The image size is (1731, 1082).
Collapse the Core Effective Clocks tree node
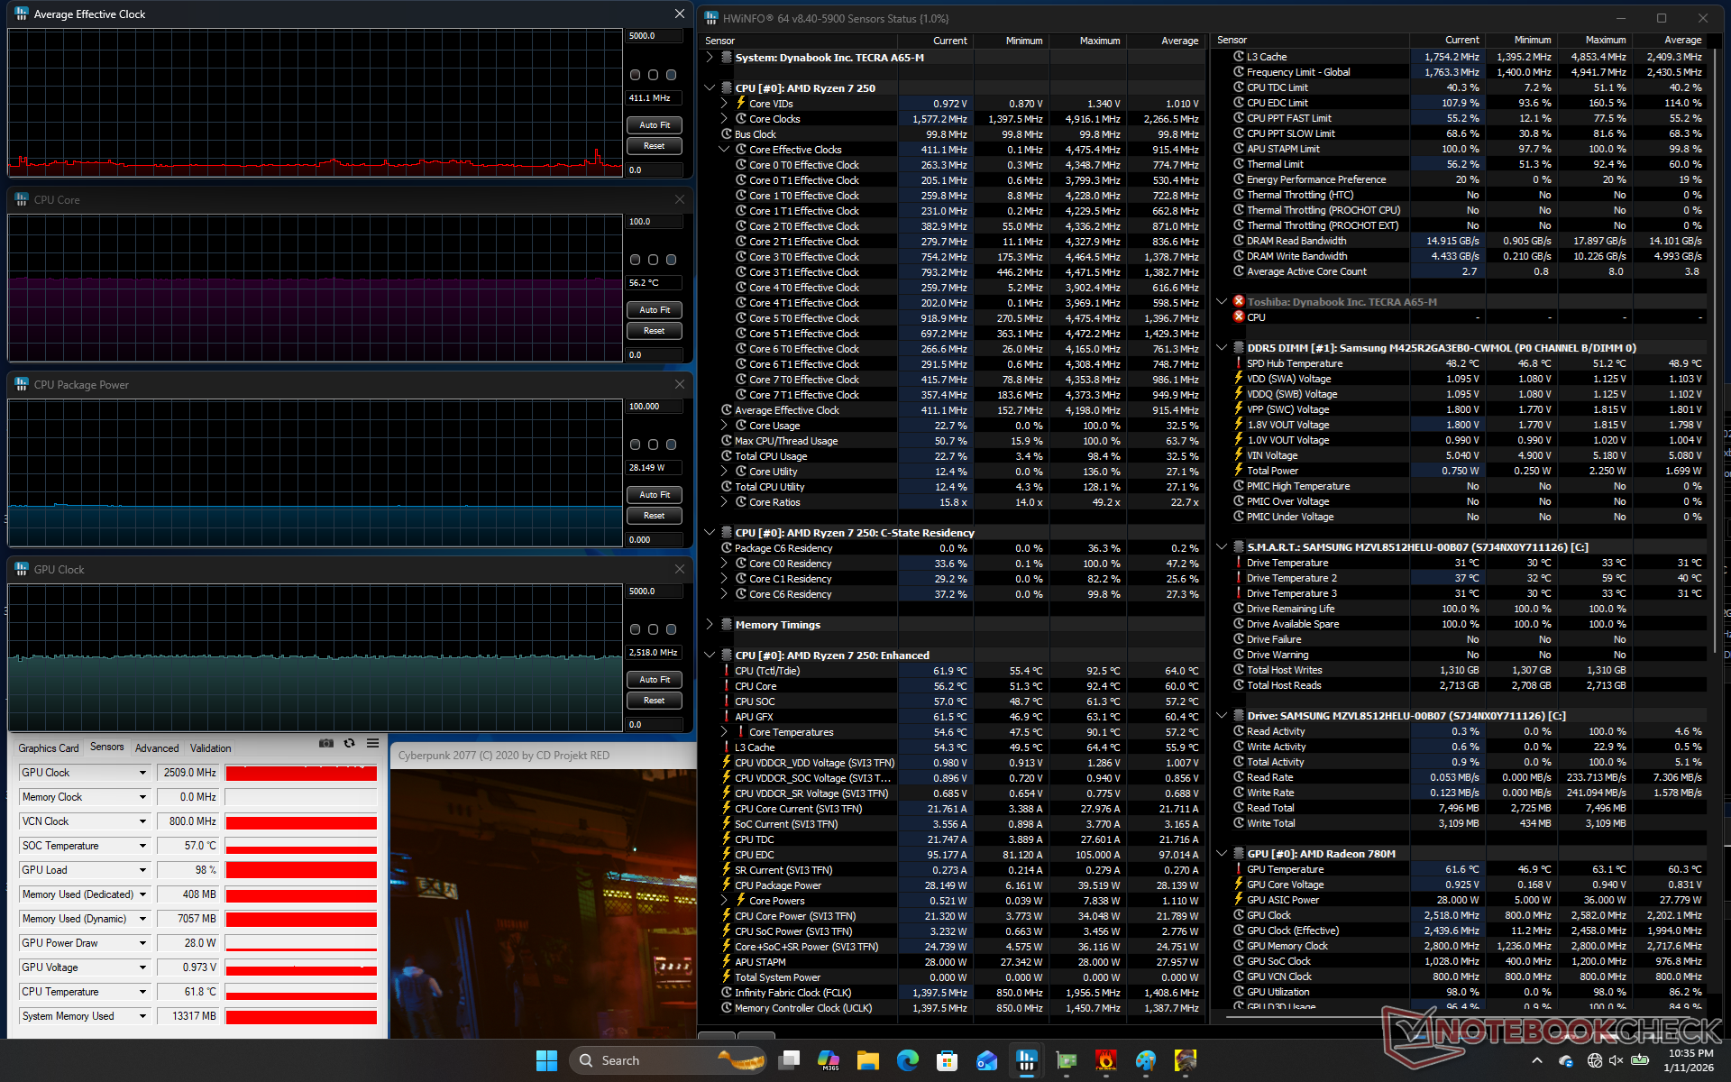pos(724,150)
